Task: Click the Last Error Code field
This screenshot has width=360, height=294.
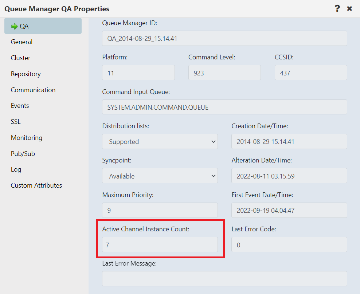Action: coord(289,245)
